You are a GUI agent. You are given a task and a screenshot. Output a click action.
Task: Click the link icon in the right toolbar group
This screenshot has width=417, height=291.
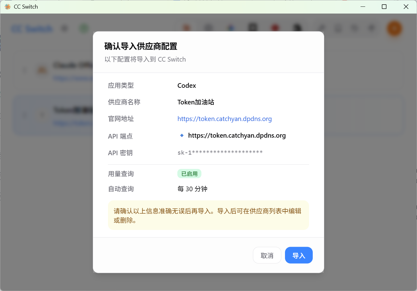tap(321, 28)
